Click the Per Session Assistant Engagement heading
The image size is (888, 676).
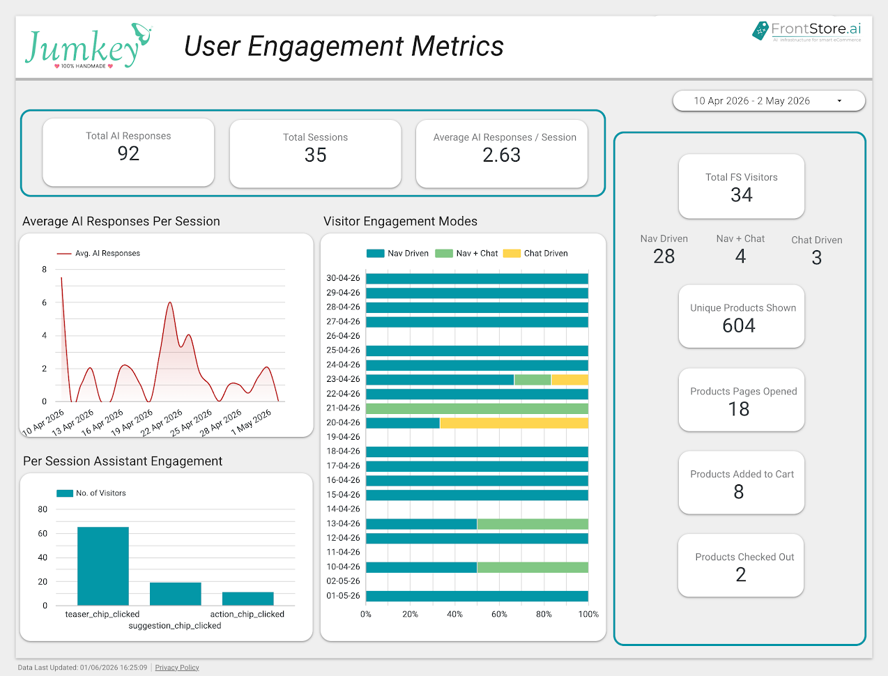click(123, 461)
